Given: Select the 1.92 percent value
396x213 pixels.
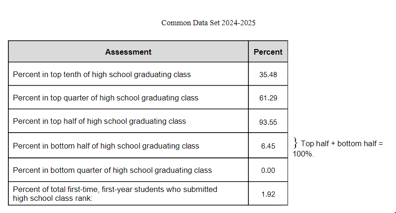Looking at the screenshot, I should (x=268, y=194).
